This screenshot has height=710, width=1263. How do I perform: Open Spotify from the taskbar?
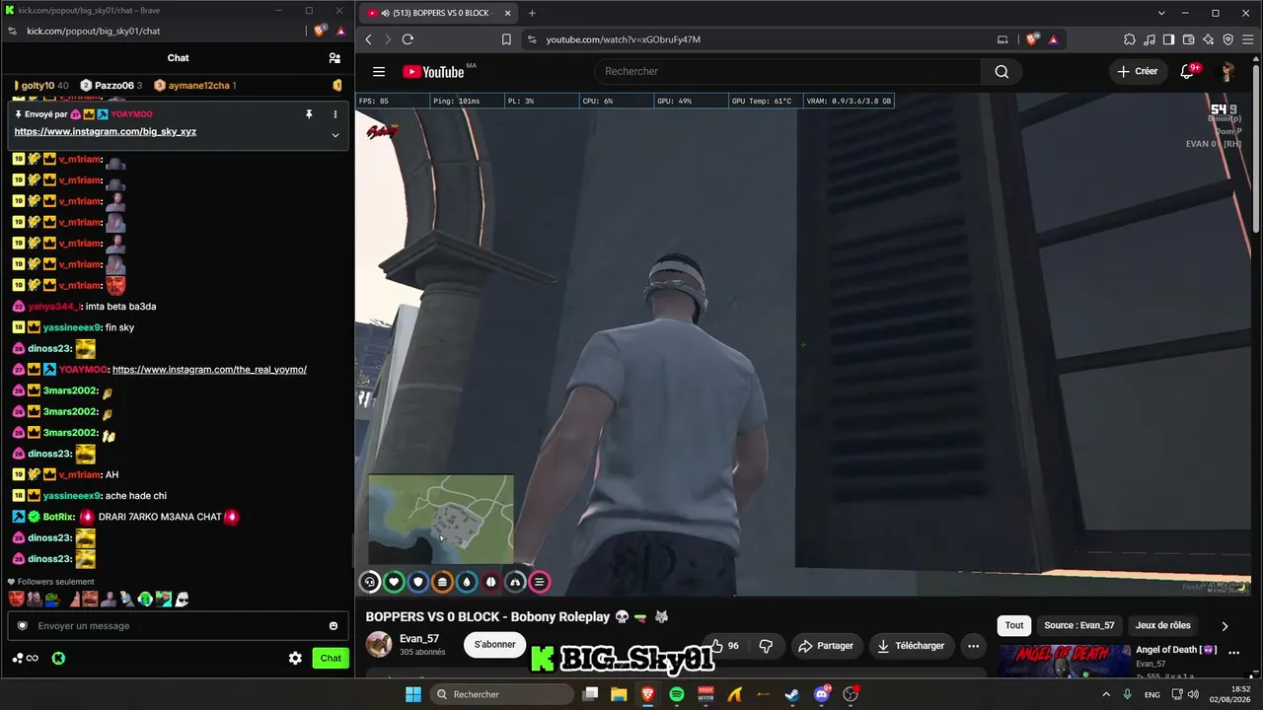(677, 694)
